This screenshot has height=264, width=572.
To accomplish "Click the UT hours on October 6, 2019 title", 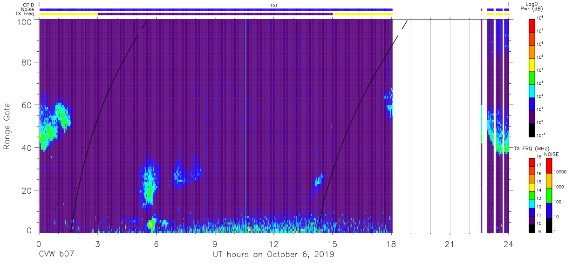I will pyautogui.click(x=273, y=255).
